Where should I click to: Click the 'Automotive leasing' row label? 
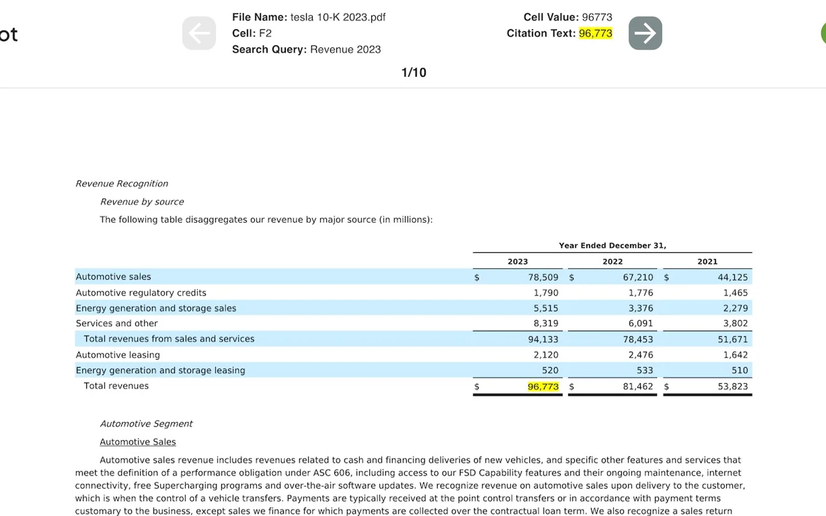pyautogui.click(x=118, y=355)
